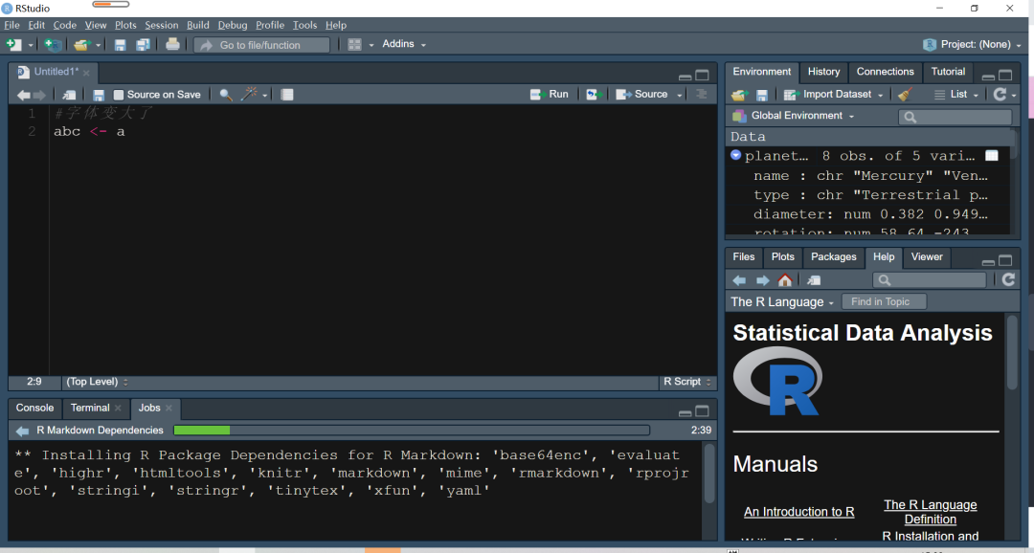The image size is (1034, 553).
Task: Close the Untitled1 editor tab
Action: coord(86,73)
